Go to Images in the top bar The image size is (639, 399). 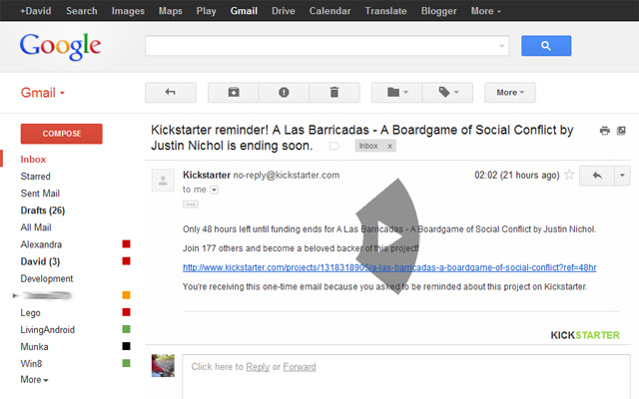point(128,11)
